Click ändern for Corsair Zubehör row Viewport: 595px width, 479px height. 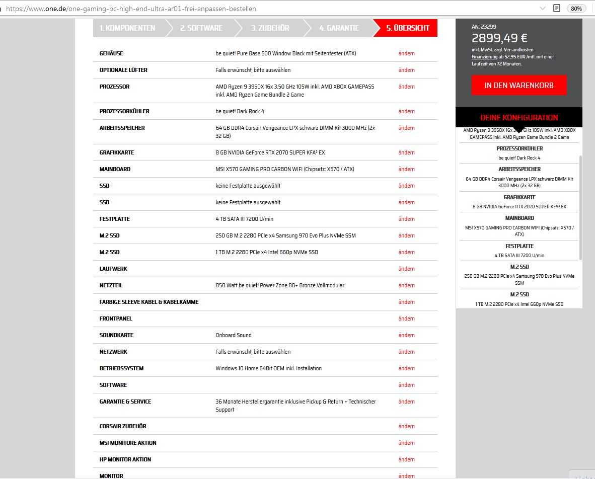click(406, 427)
